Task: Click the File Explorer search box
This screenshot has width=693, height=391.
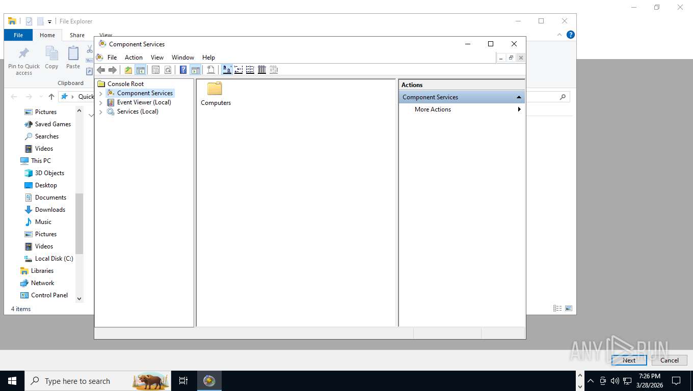Action: click(x=547, y=97)
